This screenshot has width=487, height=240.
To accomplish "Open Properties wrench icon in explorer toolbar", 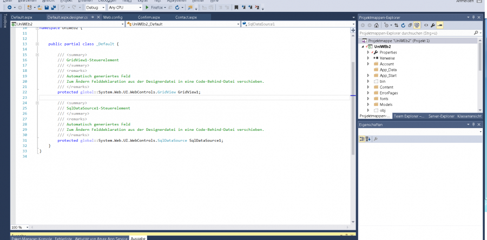I will click(x=433, y=25).
